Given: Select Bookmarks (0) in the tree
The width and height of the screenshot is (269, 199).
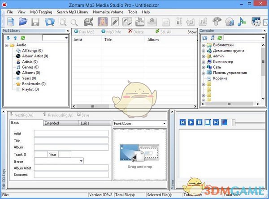Looking at the screenshot, I should [34, 84].
